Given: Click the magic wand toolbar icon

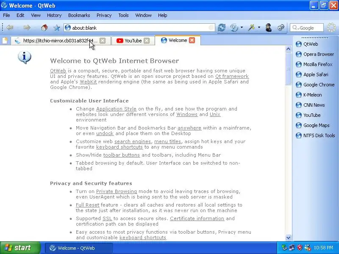Looking at the screenshot, I should point(251,28).
